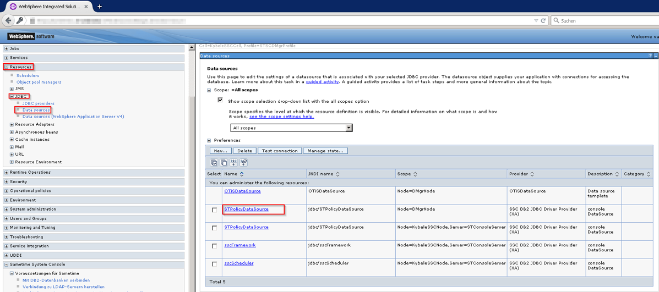The height and width of the screenshot is (292, 659).
Task: Sort the table by Name column
Action: (242, 174)
